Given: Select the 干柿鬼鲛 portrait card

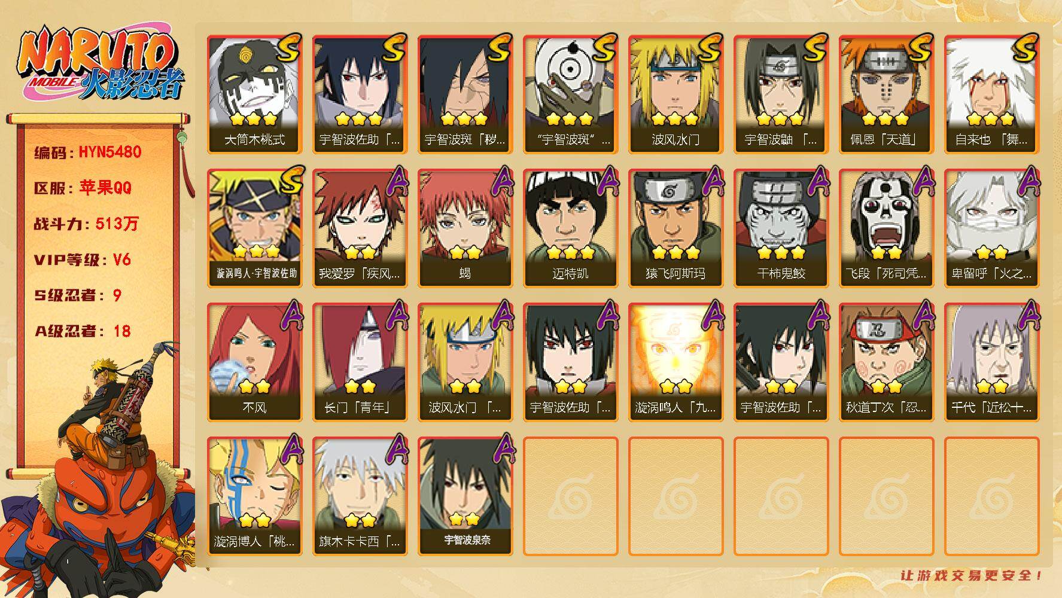Looking at the screenshot, I should click(x=781, y=228).
